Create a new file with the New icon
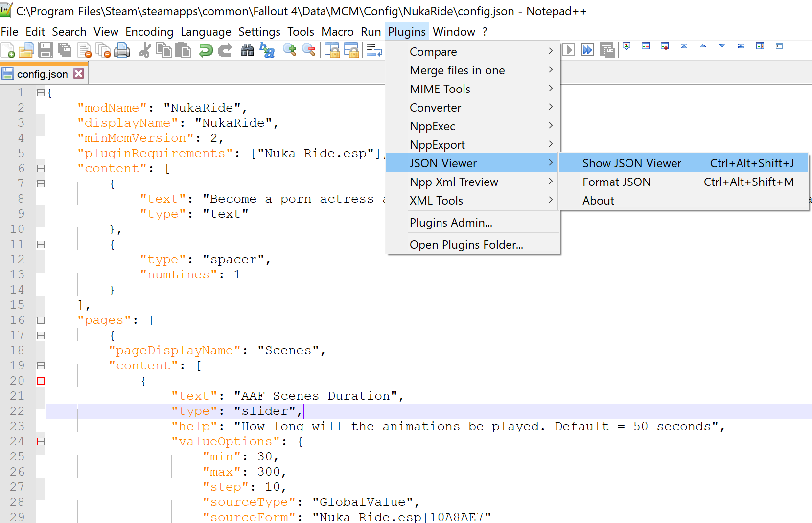Viewport: 812px width, 523px height. [8, 50]
